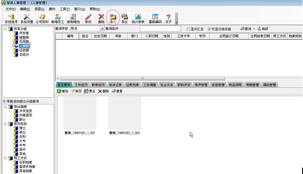303x174 pixels.
Task: Click the left arrow of horizontal scrollbar
Action: pos(58,79)
